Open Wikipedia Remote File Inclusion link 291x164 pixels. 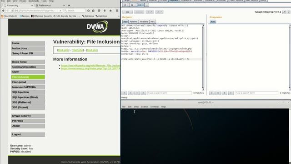point(90,66)
